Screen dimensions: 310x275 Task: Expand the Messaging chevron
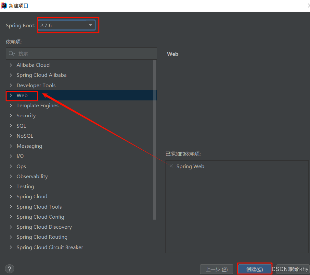tap(11, 146)
